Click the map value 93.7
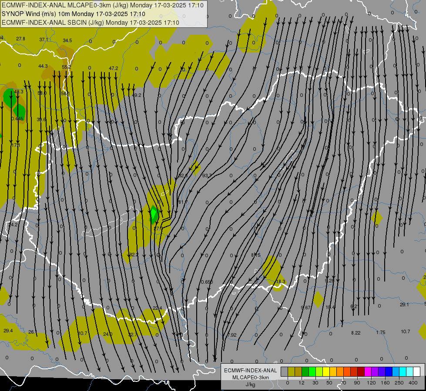426x391 pixels. [x=207, y=176]
